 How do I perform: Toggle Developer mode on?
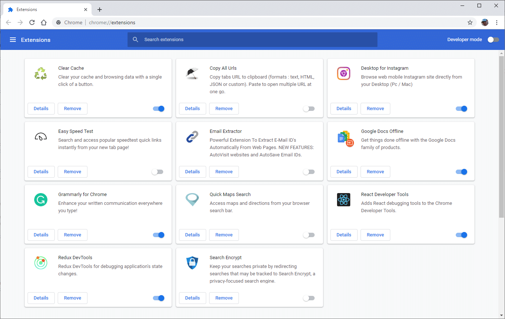click(x=493, y=39)
